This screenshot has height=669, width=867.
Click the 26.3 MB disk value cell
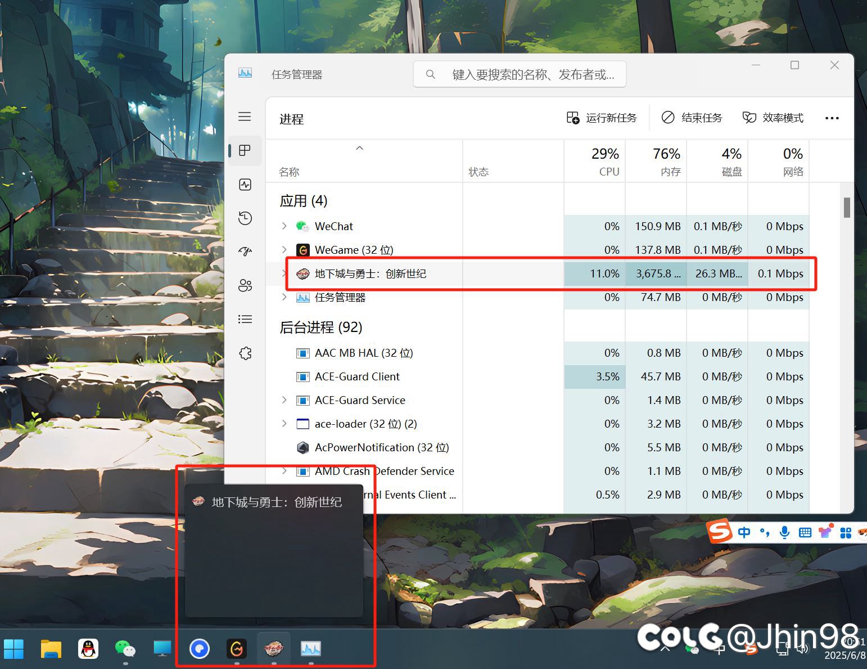pyautogui.click(x=717, y=273)
